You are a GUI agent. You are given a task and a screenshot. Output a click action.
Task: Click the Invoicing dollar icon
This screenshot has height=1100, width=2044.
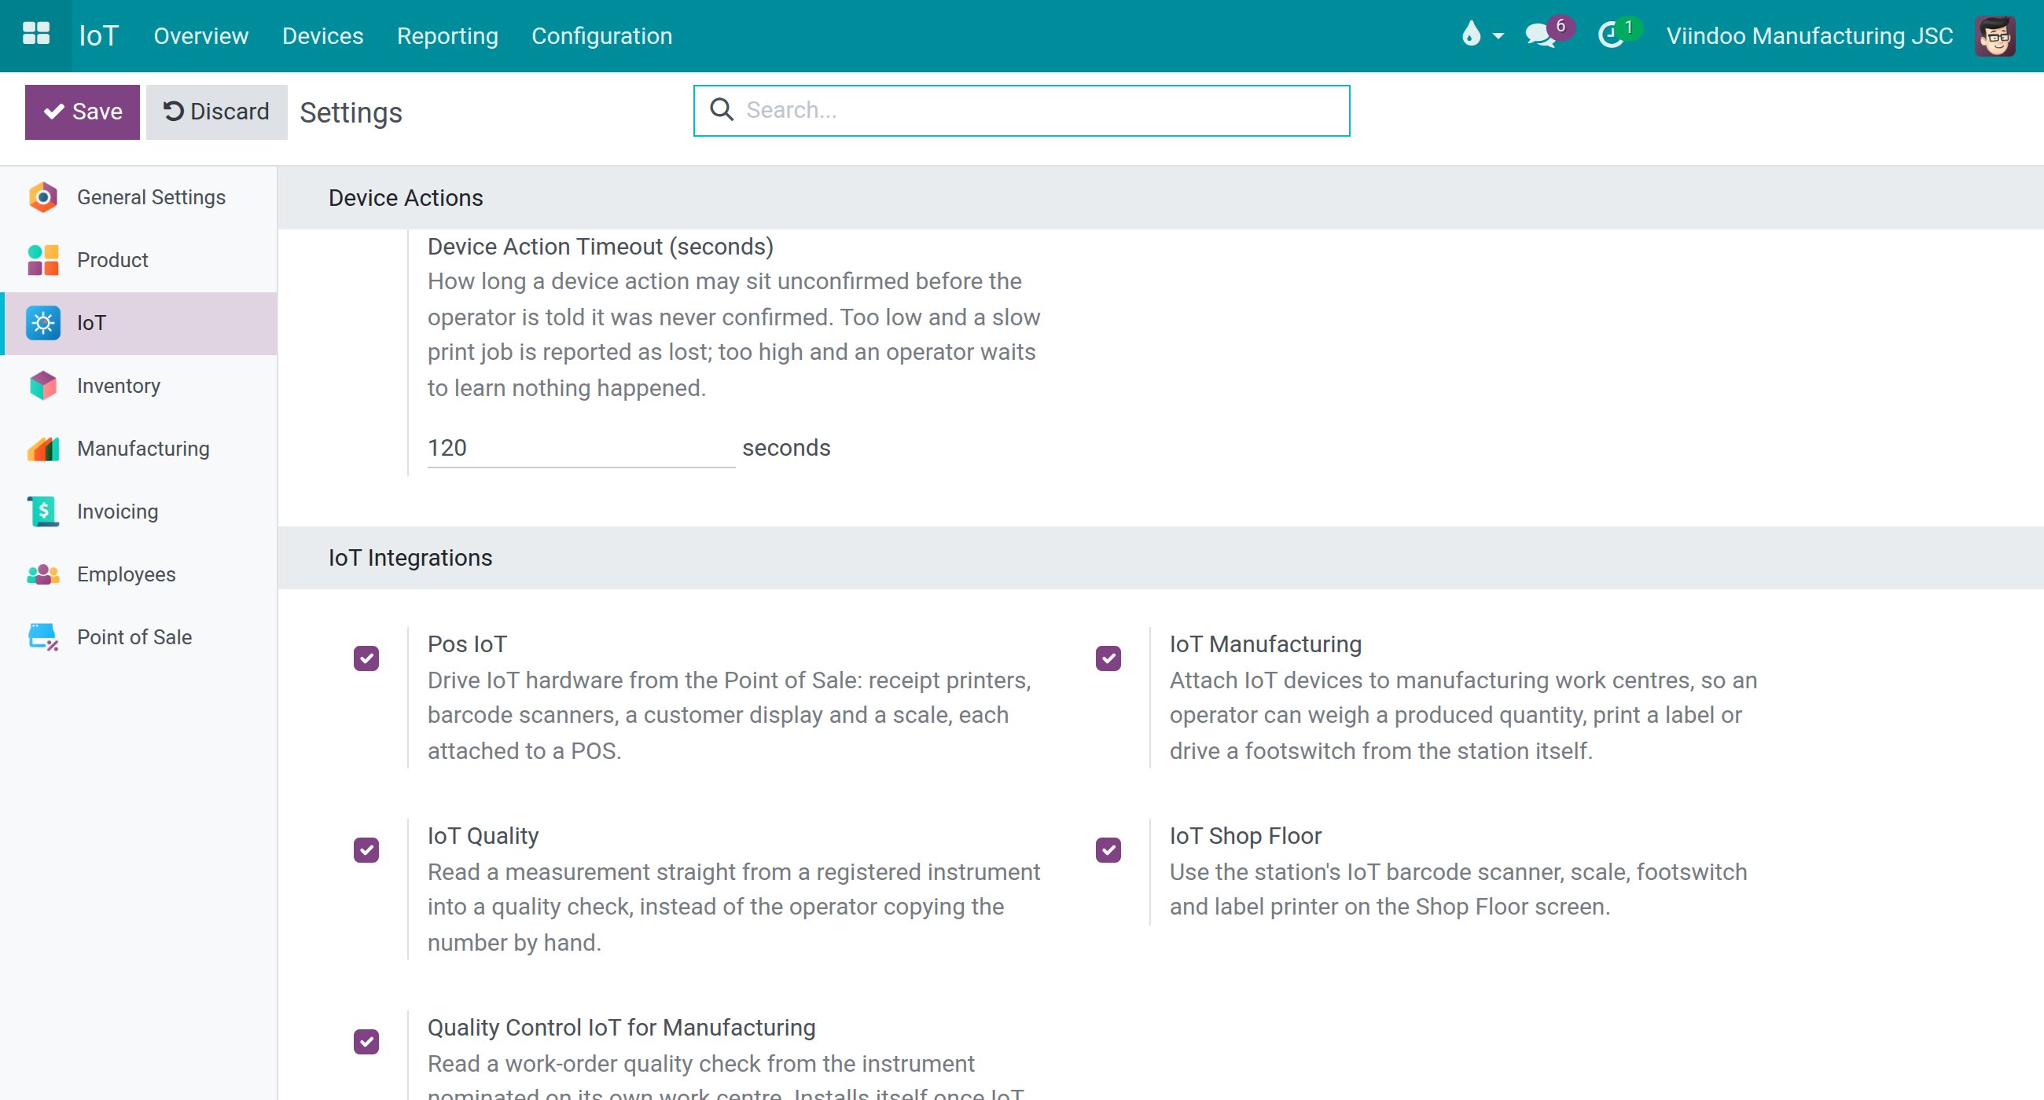[x=43, y=511]
